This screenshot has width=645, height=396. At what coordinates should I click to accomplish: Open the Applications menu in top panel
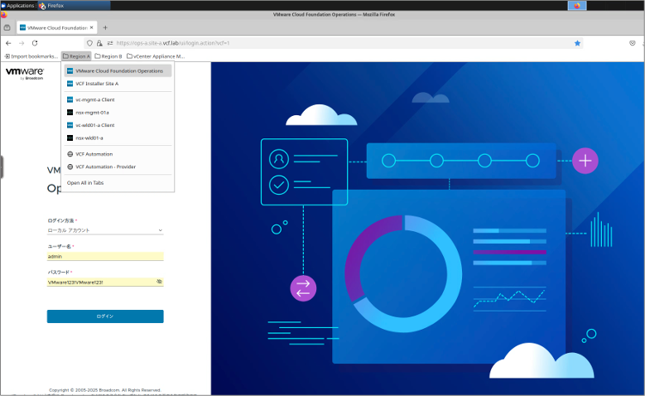17,5
